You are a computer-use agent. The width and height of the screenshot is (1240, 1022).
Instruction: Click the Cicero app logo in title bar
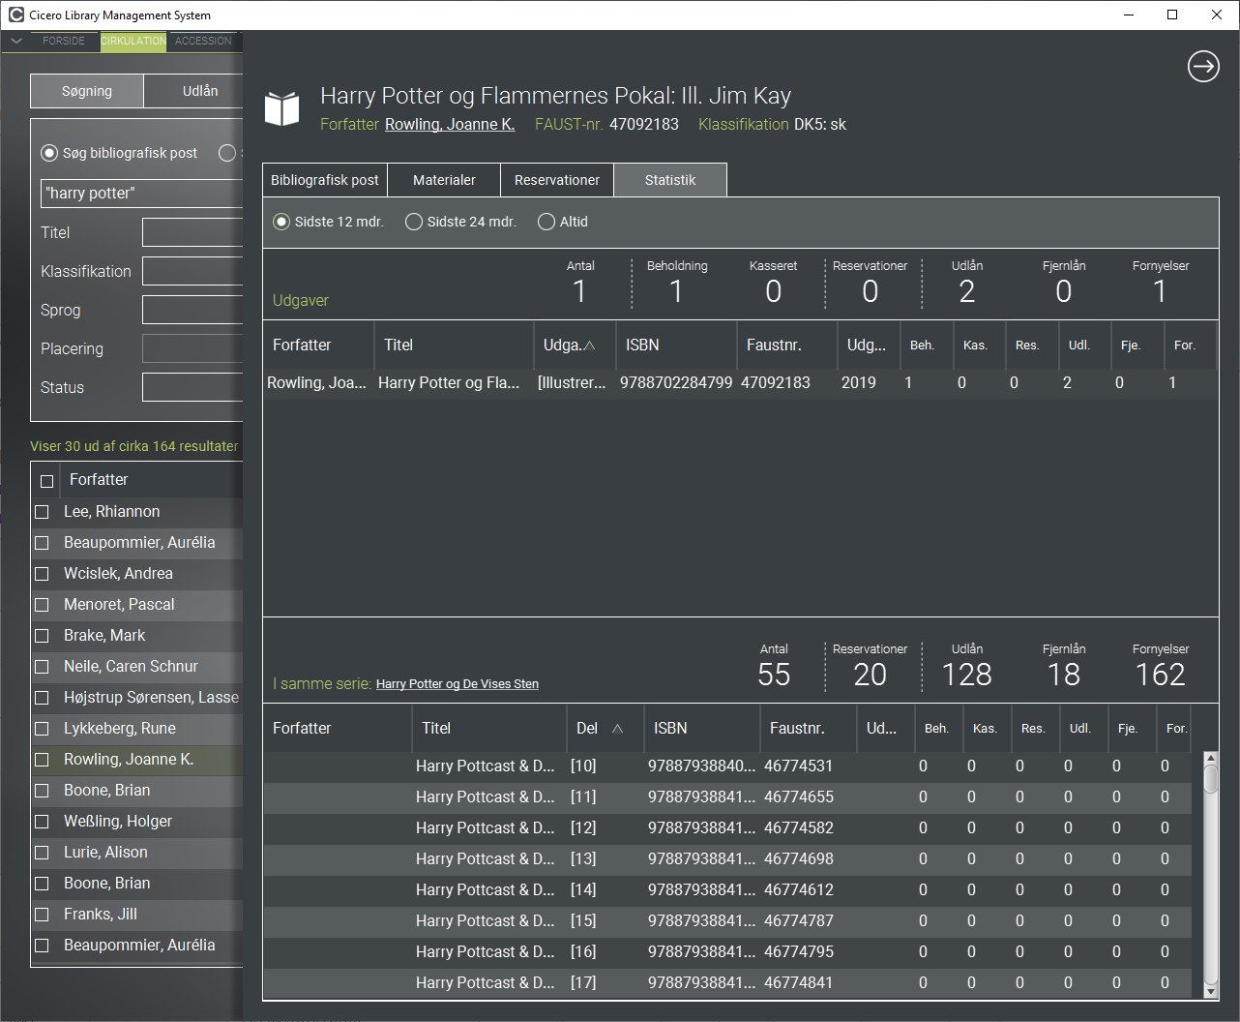(x=16, y=15)
